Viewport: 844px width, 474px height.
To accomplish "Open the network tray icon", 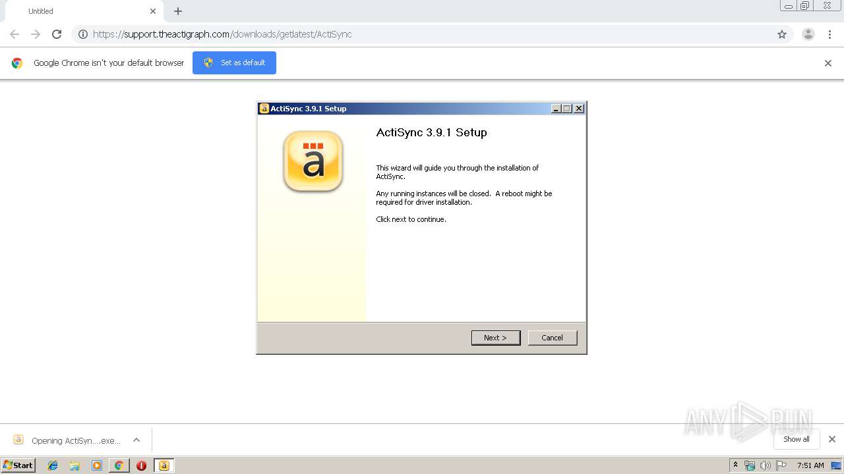I will (x=750, y=465).
